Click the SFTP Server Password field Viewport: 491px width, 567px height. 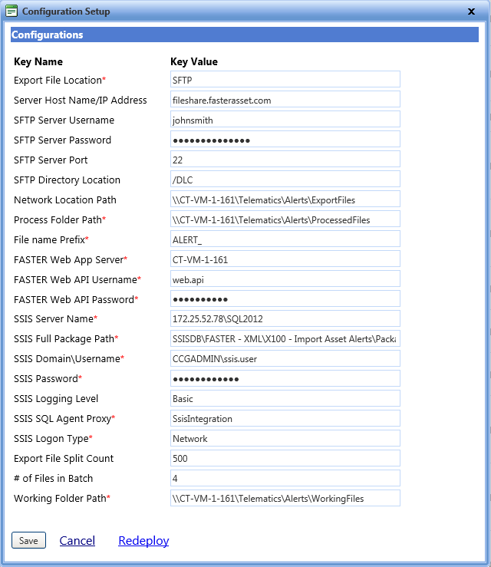tap(285, 139)
